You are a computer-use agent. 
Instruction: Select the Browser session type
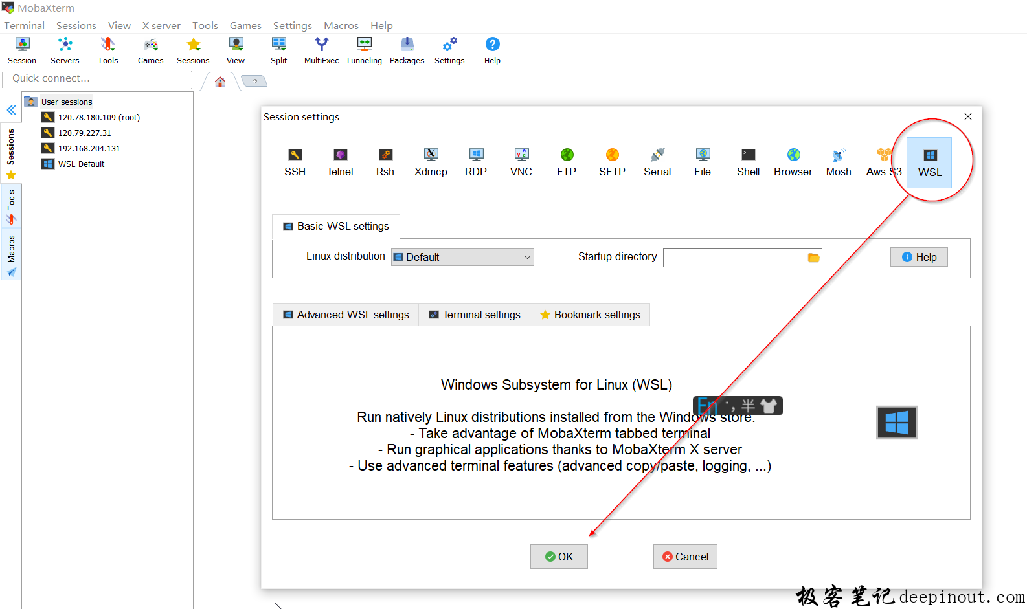coord(793,162)
